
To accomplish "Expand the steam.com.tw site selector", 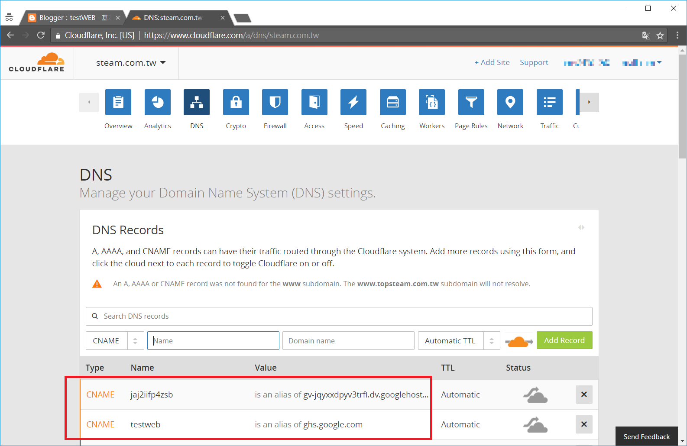I will click(131, 63).
